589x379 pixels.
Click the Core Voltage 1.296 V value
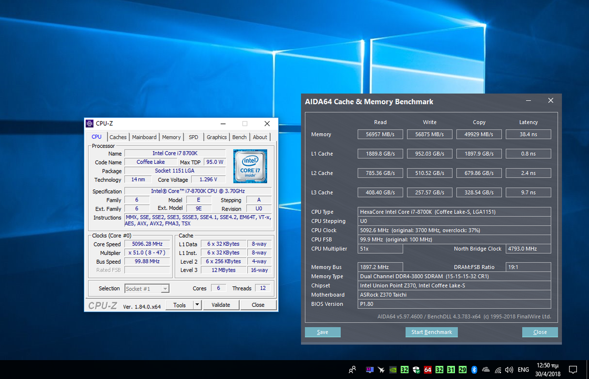coord(208,179)
